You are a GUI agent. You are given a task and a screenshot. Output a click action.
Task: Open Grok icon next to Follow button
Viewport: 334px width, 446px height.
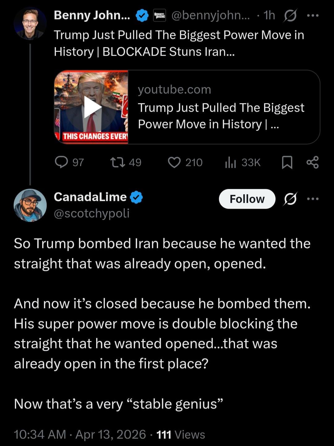pyautogui.click(x=290, y=199)
